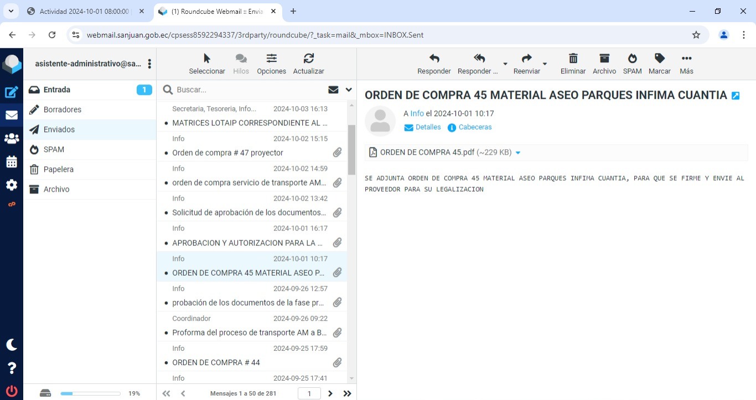Image resolution: width=756 pixels, height=400 pixels.
Task: Mark the message as SPAM in toolbar
Action: click(632, 59)
